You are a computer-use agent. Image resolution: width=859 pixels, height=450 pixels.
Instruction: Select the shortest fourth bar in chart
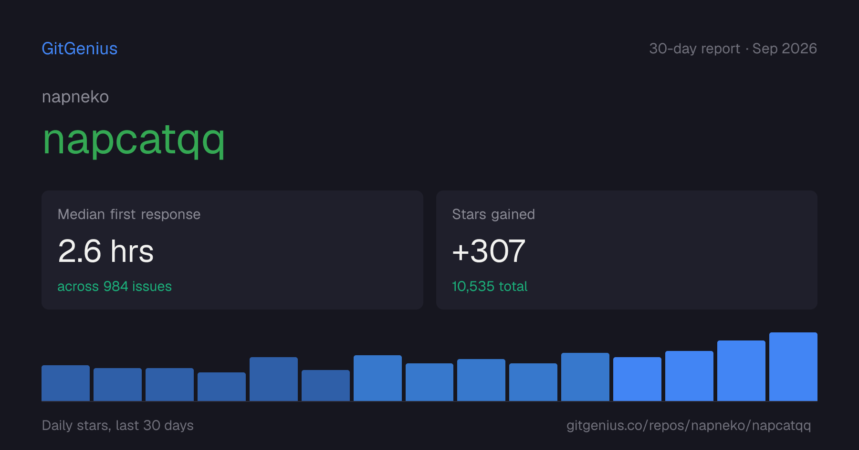tap(221, 387)
